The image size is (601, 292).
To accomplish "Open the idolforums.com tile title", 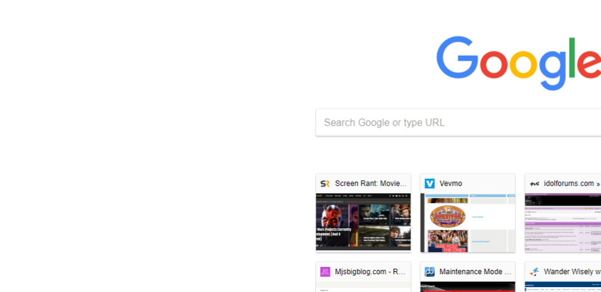I will (x=572, y=183).
